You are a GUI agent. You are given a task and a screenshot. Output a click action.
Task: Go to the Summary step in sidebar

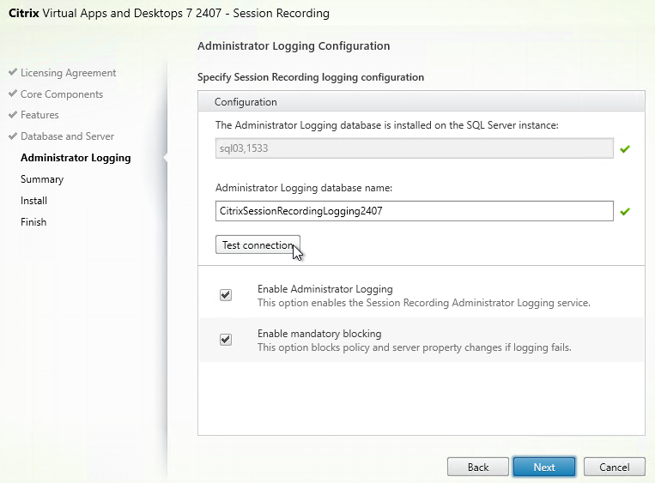(x=42, y=179)
